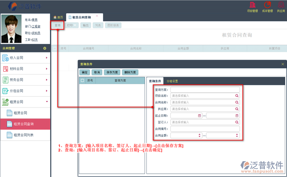Open 租赁合同查询 in sidebar
Image resolution: width=287 pixels, height=177 pixels.
[x=25, y=124]
